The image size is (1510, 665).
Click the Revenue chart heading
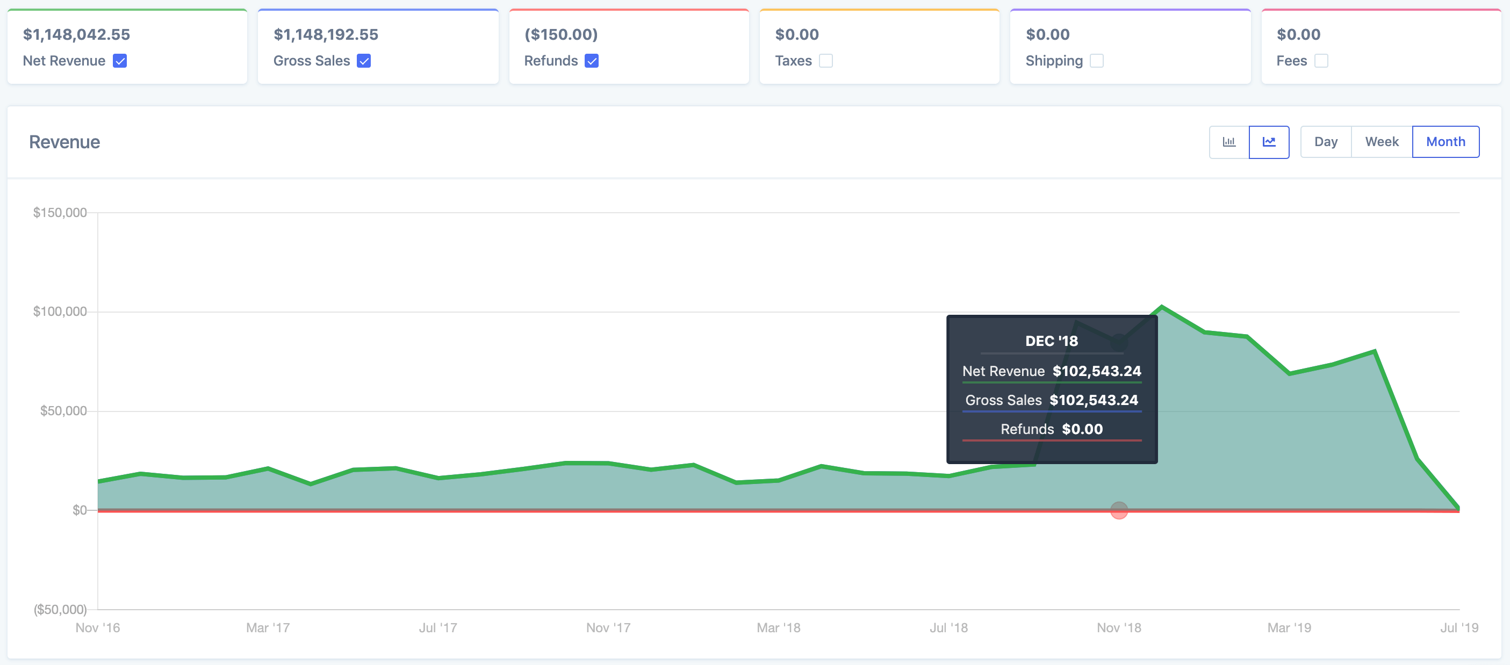(64, 142)
